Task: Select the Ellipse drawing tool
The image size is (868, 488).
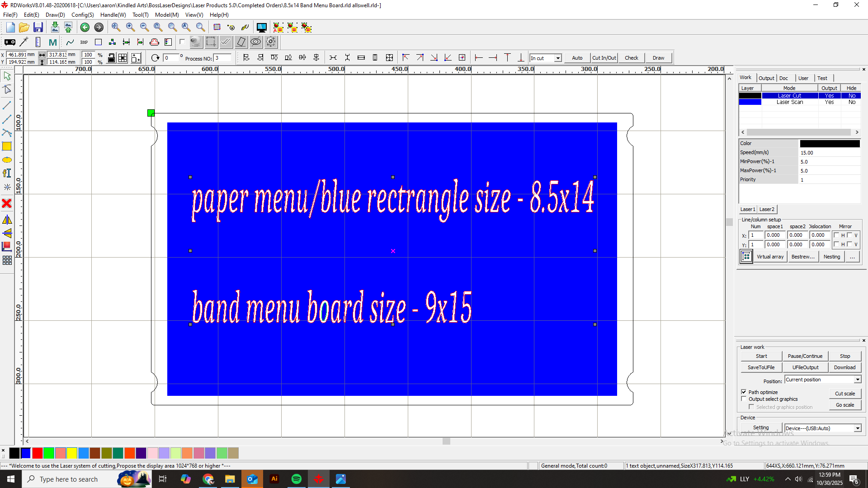Action: tap(7, 160)
